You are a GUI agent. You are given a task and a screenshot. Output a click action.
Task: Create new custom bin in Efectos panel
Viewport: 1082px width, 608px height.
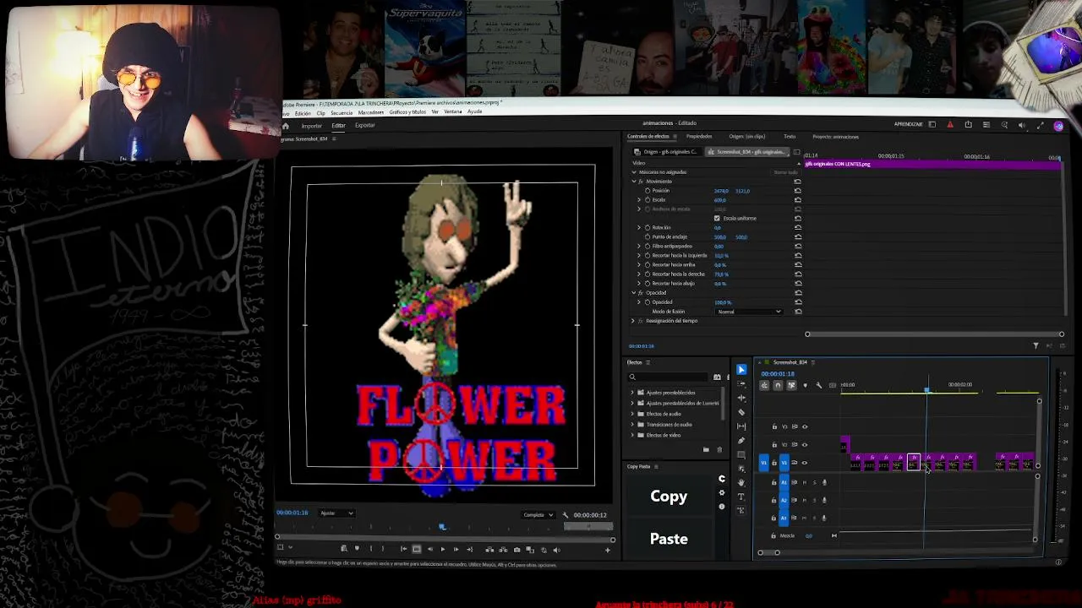coord(706,449)
